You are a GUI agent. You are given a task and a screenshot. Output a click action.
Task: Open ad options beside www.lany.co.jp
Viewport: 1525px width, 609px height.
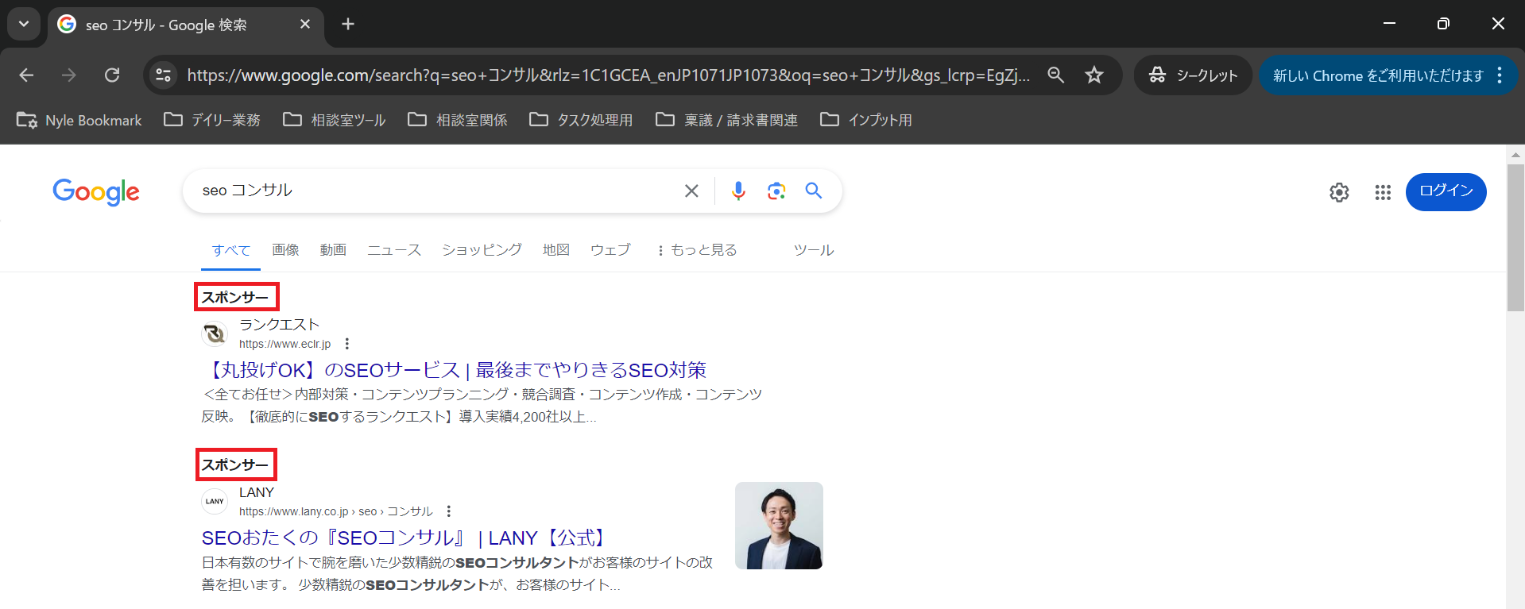point(449,511)
